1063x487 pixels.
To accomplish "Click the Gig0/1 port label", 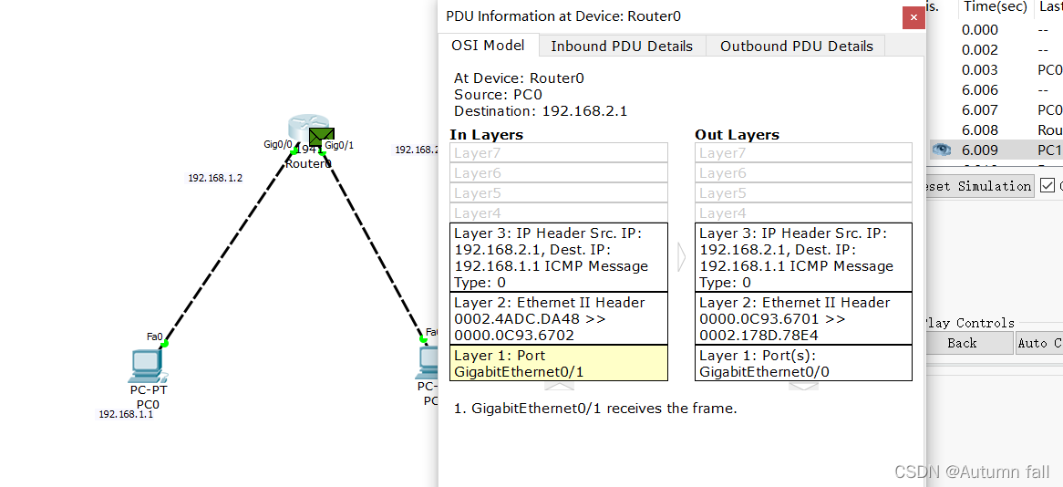I will (339, 144).
